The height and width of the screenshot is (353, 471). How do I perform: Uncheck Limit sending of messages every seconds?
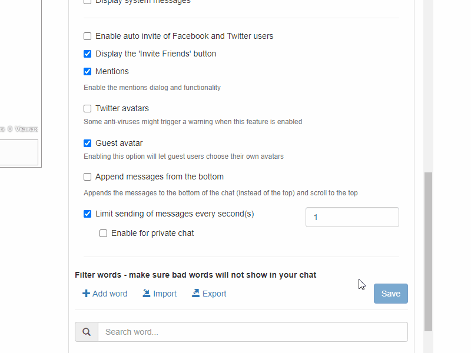point(87,214)
